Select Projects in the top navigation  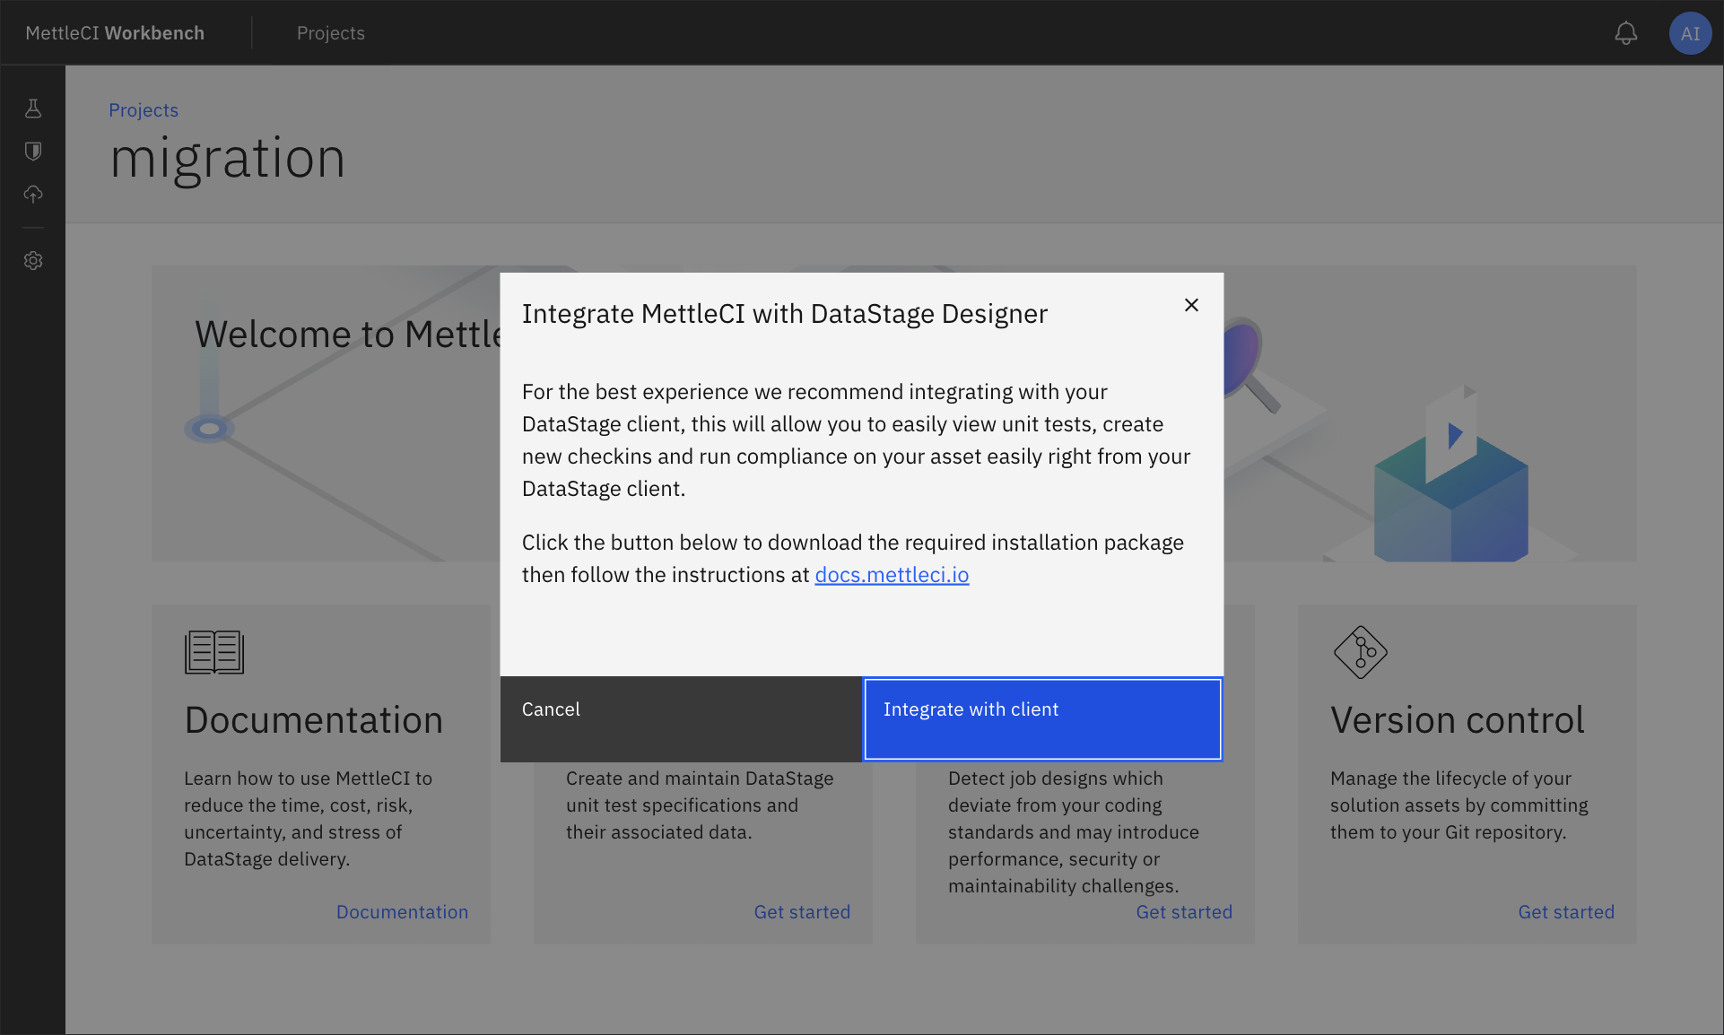tap(330, 33)
